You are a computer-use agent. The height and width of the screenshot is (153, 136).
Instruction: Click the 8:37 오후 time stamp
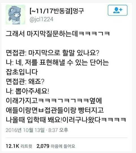click(x=58, y=130)
